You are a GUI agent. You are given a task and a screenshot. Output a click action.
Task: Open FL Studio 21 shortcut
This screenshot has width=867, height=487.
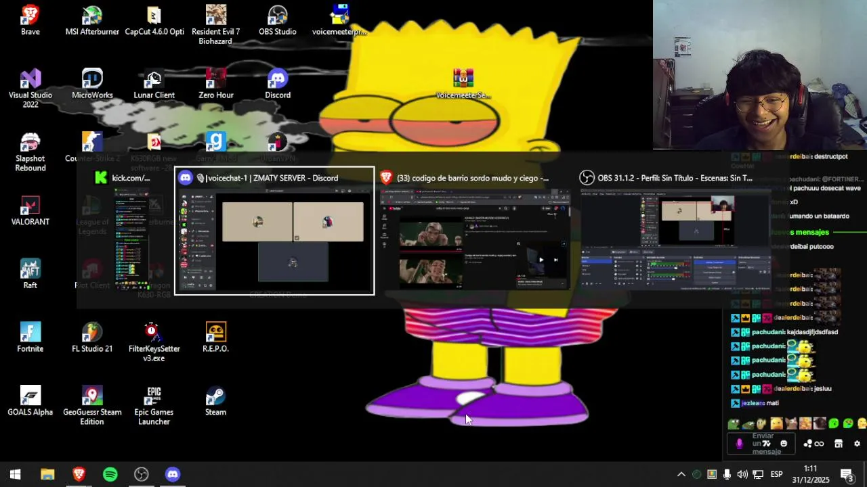[x=92, y=338]
